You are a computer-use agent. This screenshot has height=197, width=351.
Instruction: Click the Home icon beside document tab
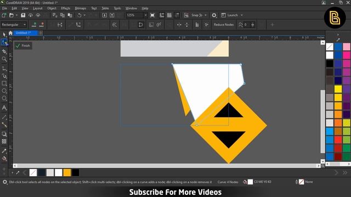10,33
